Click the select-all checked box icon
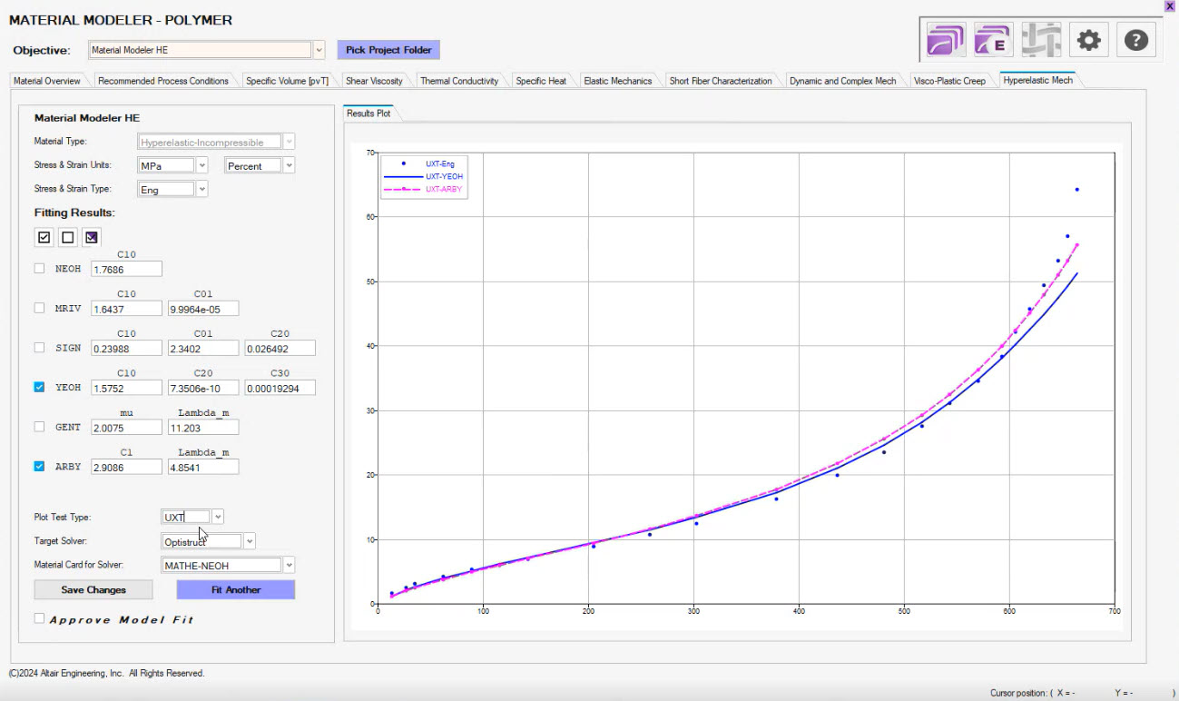 [44, 238]
